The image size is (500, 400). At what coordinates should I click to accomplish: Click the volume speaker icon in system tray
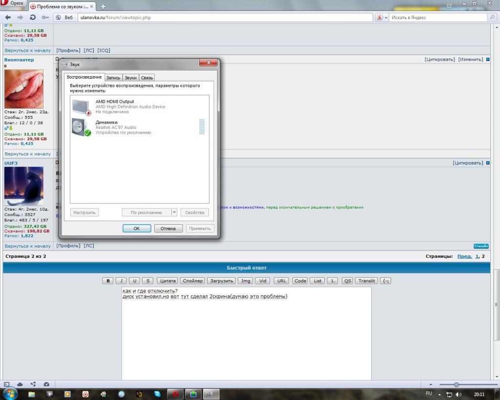point(458,394)
